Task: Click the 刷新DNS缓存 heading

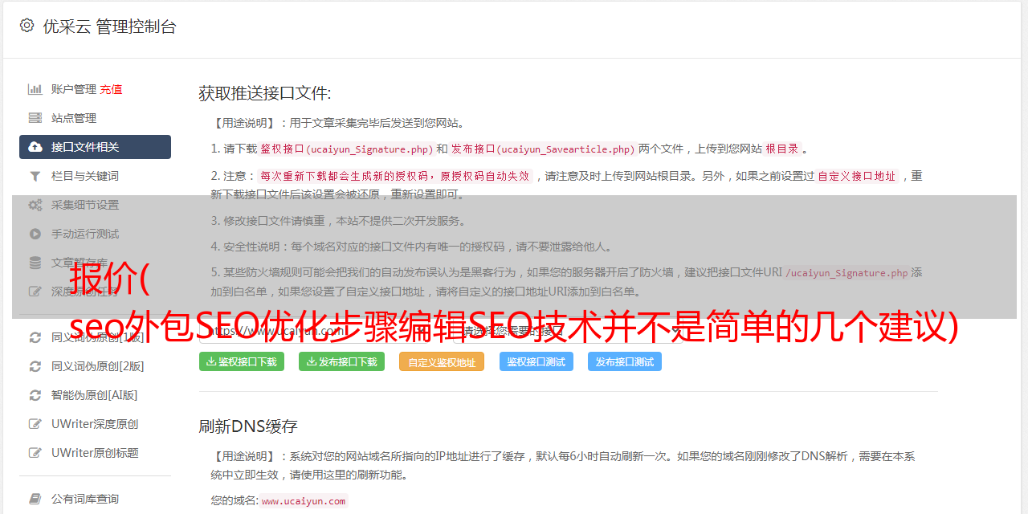Action: point(249,426)
